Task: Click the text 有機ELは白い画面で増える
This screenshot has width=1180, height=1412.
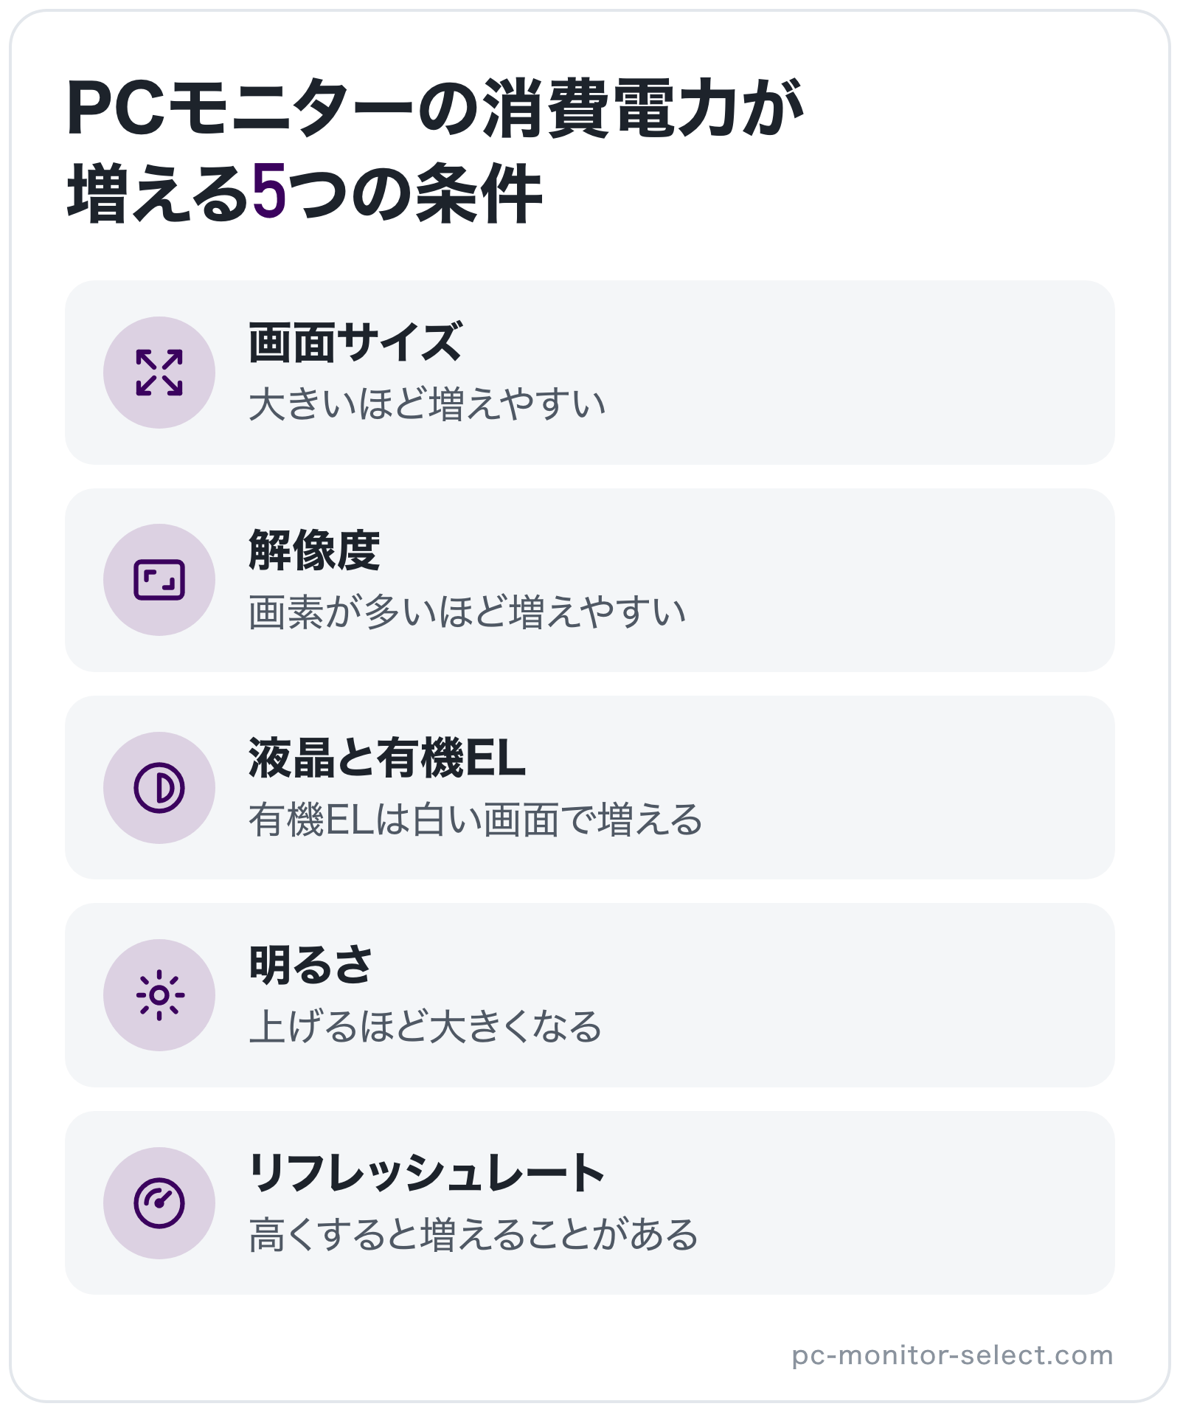Action: point(476,820)
